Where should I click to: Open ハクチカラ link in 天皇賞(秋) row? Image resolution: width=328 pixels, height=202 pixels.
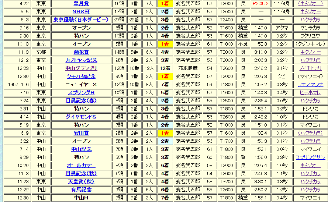tap(310, 182)
